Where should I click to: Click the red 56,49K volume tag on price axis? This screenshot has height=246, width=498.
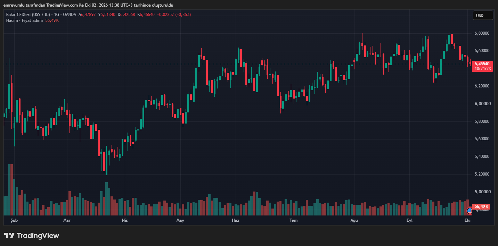coord(481,206)
